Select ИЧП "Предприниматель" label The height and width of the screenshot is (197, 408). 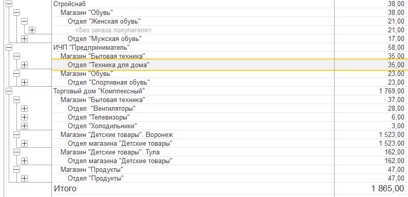tap(91, 48)
